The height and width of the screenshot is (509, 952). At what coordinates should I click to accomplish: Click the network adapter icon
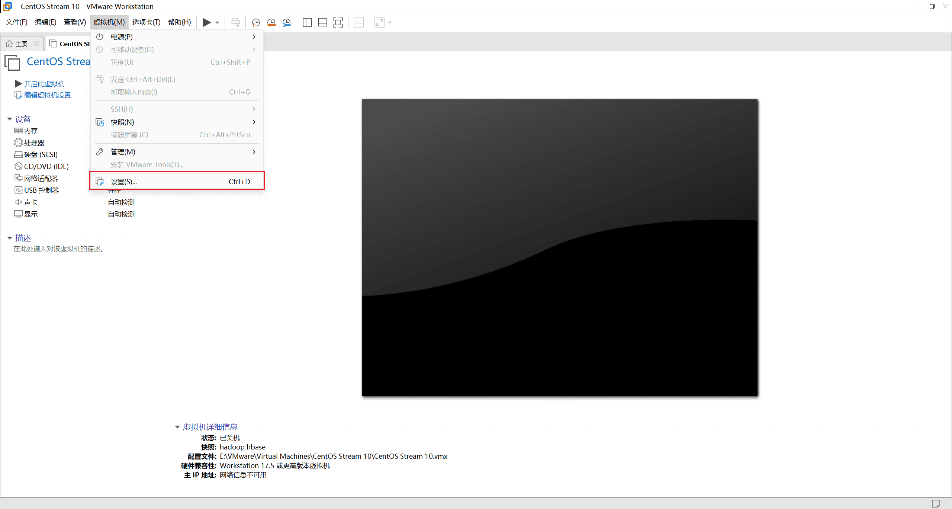pyautogui.click(x=18, y=178)
